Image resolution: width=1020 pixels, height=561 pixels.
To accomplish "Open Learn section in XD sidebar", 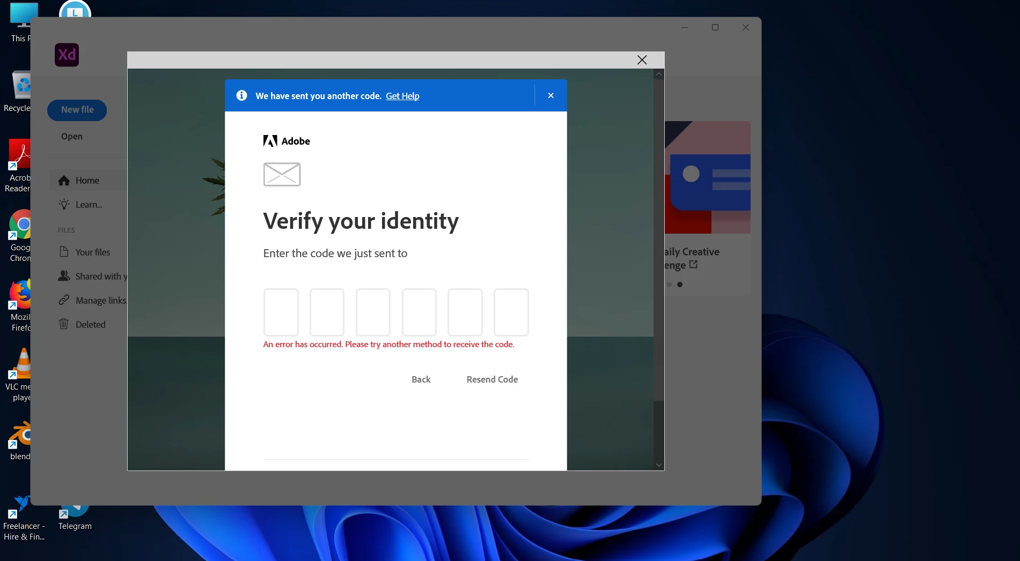I will 89,205.
